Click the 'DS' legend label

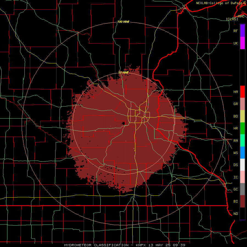pos(235,165)
